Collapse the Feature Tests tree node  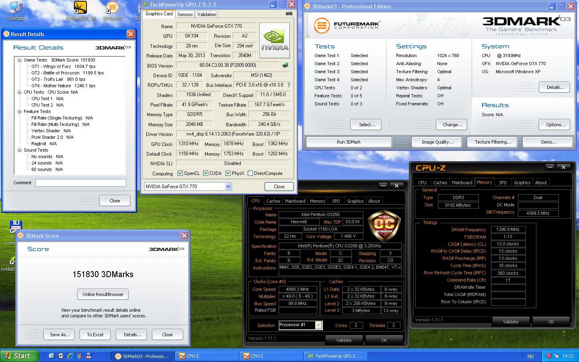(19, 111)
